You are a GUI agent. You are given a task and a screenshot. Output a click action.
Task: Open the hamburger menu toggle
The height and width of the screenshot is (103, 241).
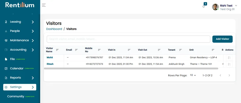click(44, 5)
